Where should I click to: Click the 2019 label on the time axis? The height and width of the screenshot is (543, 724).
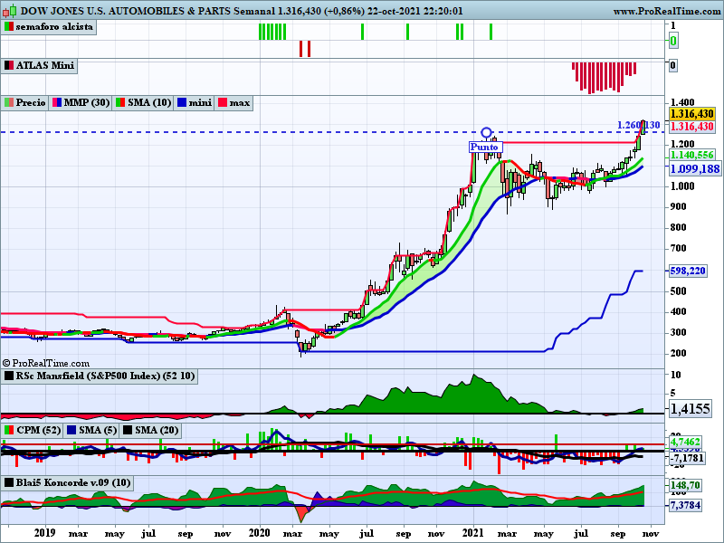[44, 533]
